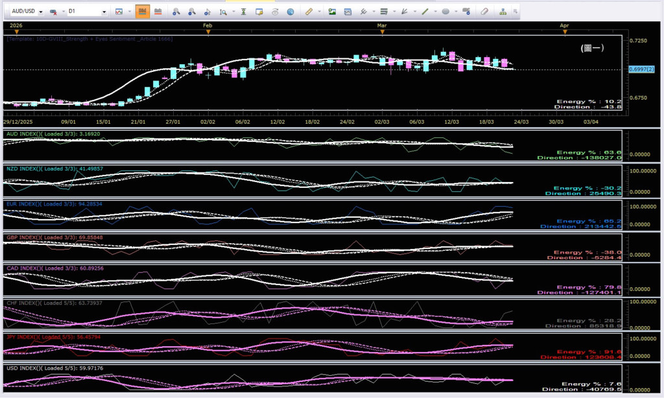Select the eraser tool in toolbar
The image size is (664, 398).
[x=484, y=12]
